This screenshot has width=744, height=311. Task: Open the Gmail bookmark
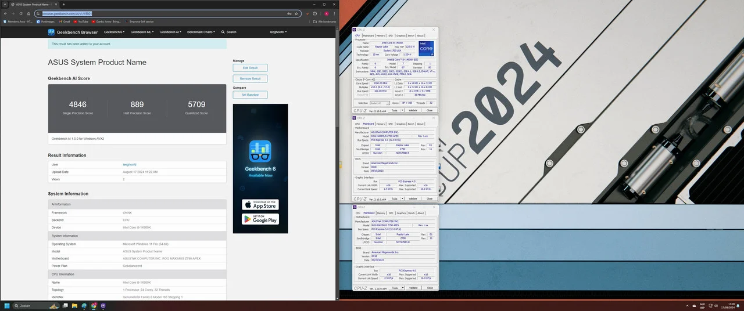click(65, 21)
